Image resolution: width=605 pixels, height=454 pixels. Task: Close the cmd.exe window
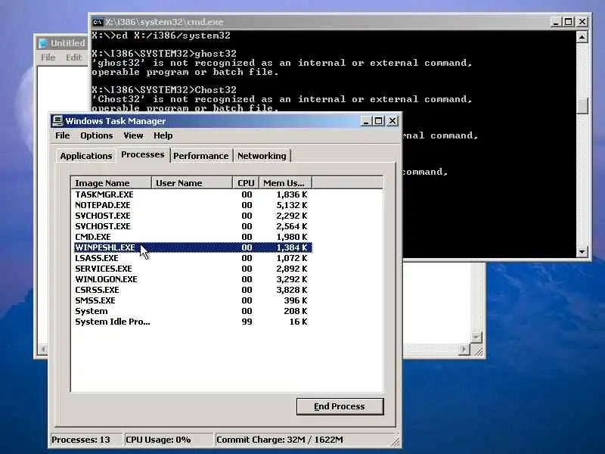(582, 22)
